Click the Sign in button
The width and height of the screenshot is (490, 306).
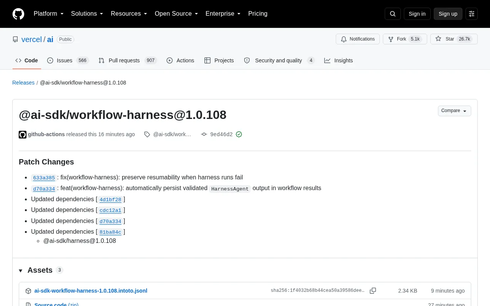tap(417, 14)
